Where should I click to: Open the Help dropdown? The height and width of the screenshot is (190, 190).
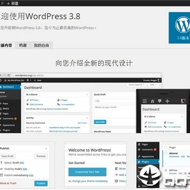coord(153,85)
